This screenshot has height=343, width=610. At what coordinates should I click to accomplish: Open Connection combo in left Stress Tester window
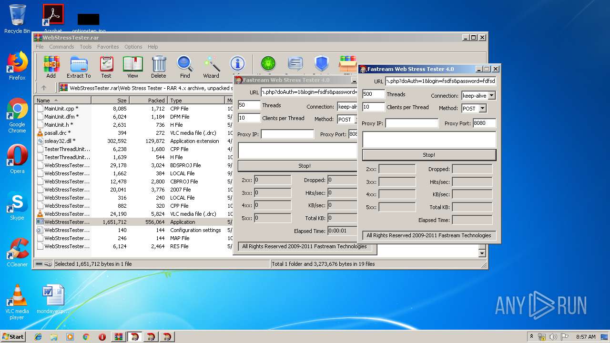click(347, 107)
